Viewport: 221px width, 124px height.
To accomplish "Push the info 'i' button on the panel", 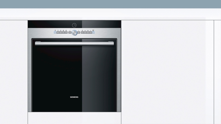I will point(91,33).
